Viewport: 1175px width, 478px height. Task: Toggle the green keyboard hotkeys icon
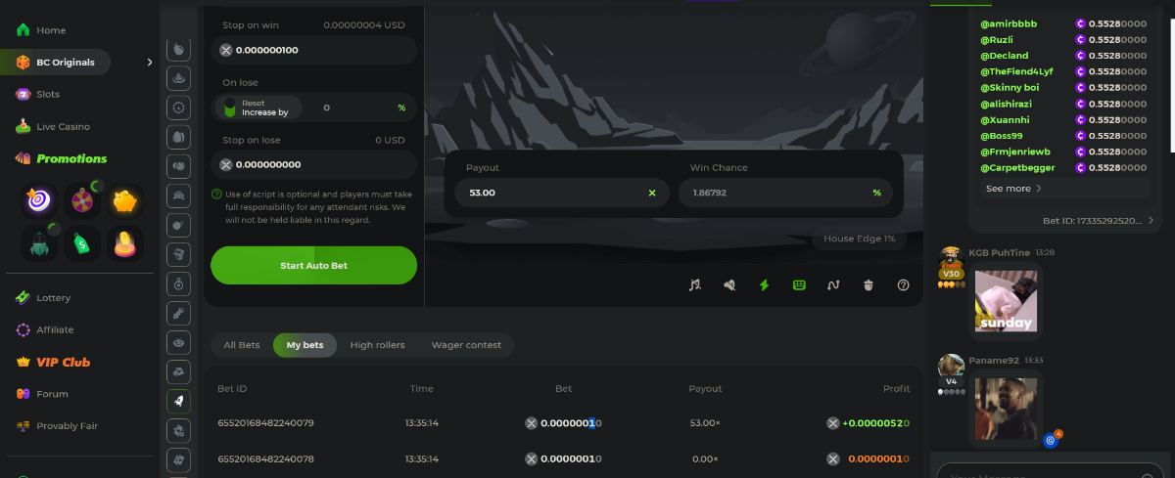(799, 285)
